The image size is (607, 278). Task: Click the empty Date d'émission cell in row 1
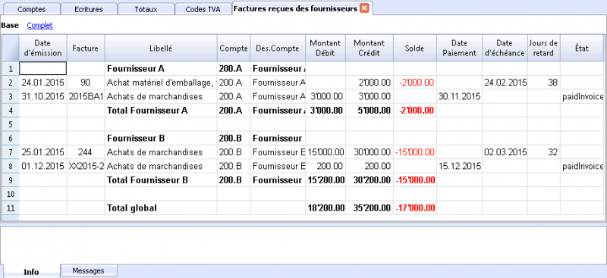(x=43, y=68)
